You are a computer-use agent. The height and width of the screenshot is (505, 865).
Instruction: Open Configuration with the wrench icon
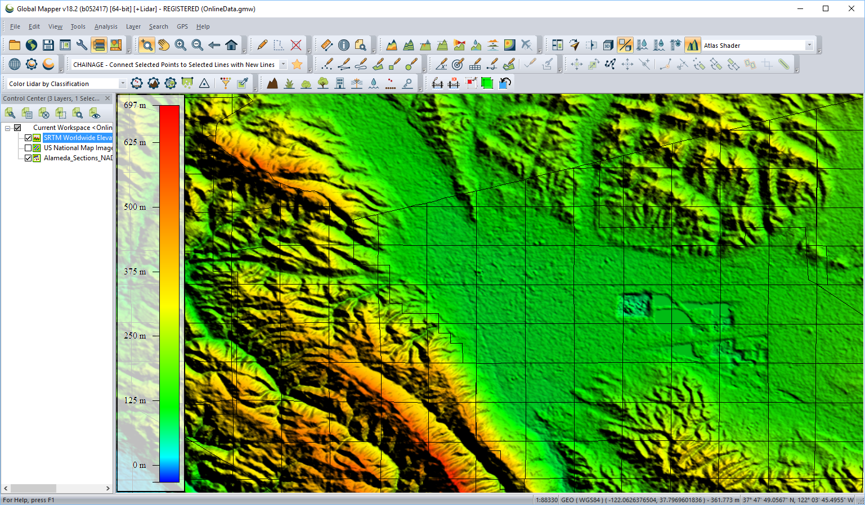(82, 45)
